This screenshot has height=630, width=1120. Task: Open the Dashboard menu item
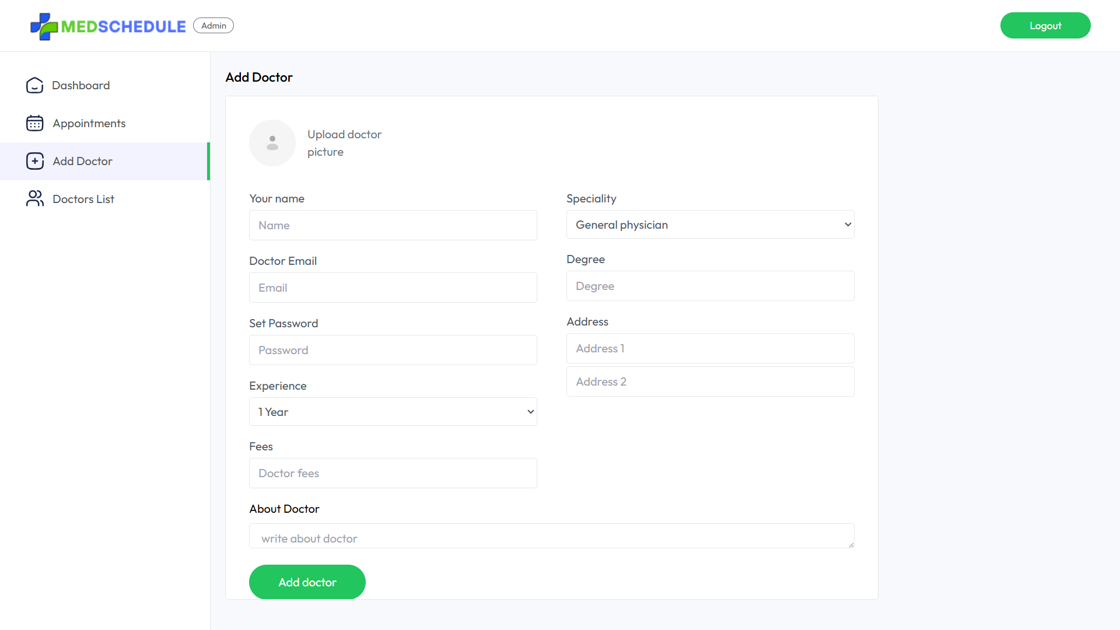coord(80,85)
